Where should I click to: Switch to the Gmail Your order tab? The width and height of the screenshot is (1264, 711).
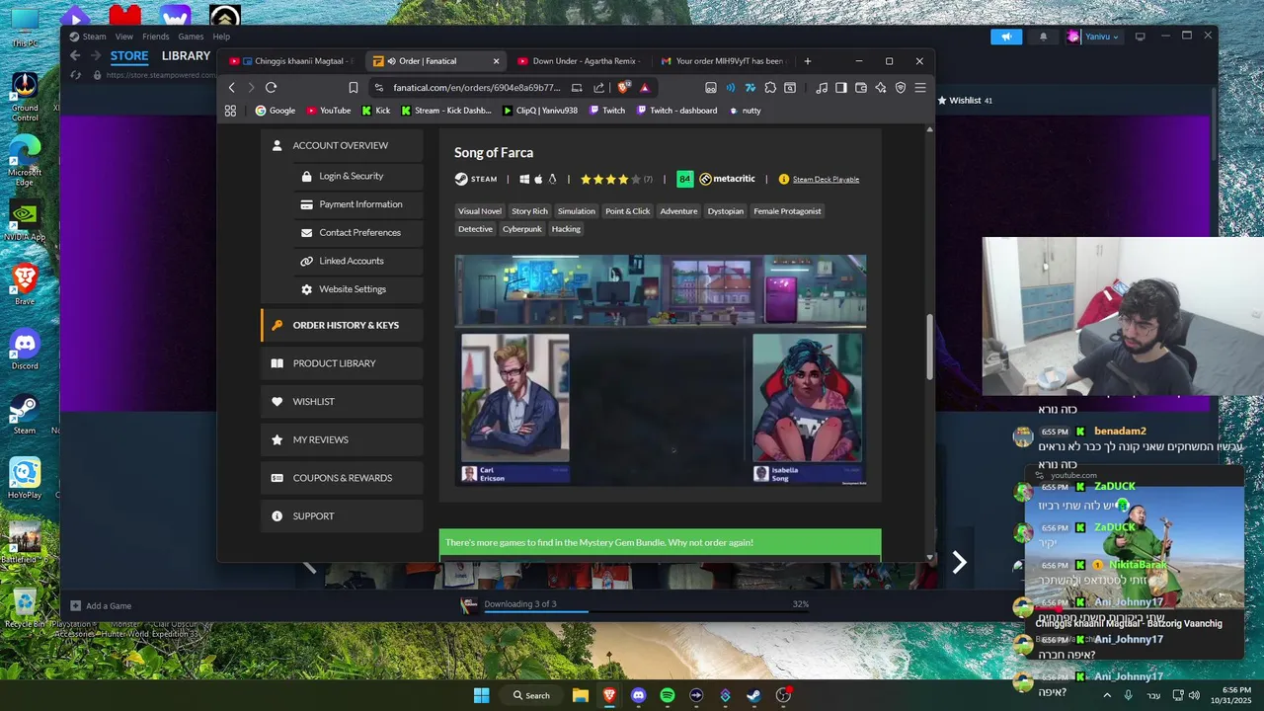725,61
